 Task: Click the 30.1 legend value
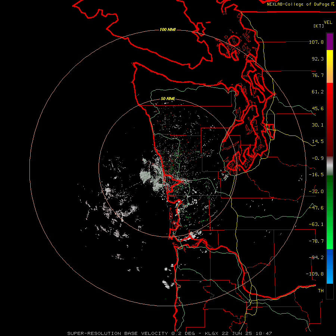(318, 125)
